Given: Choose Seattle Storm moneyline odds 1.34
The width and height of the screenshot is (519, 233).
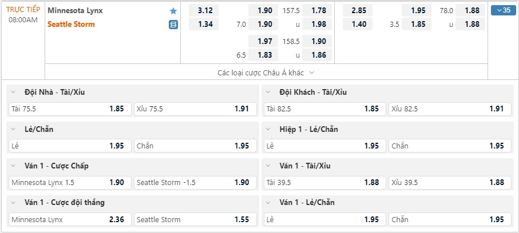Looking at the screenshot, I should tap(204, 24).
